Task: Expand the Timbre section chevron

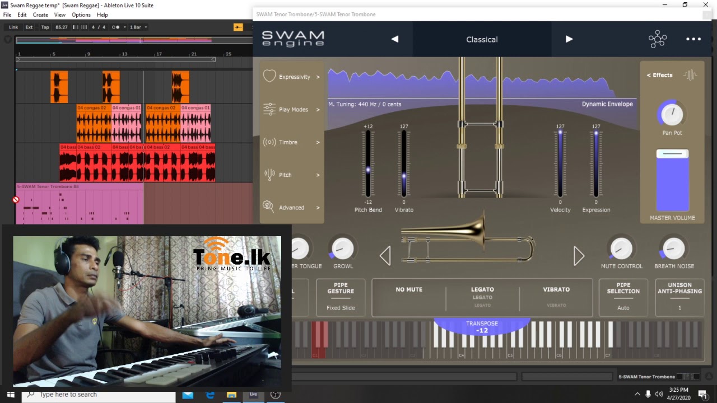Action: point(318,142)
